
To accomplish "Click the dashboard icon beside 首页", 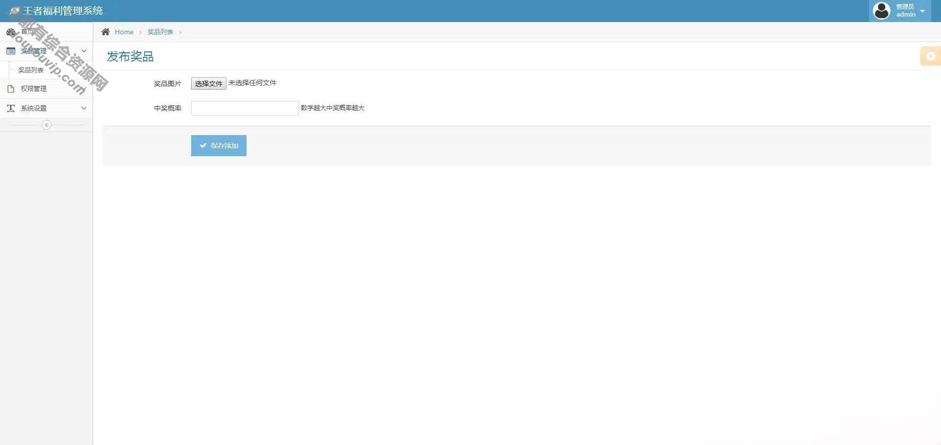I will pos(11,32).
